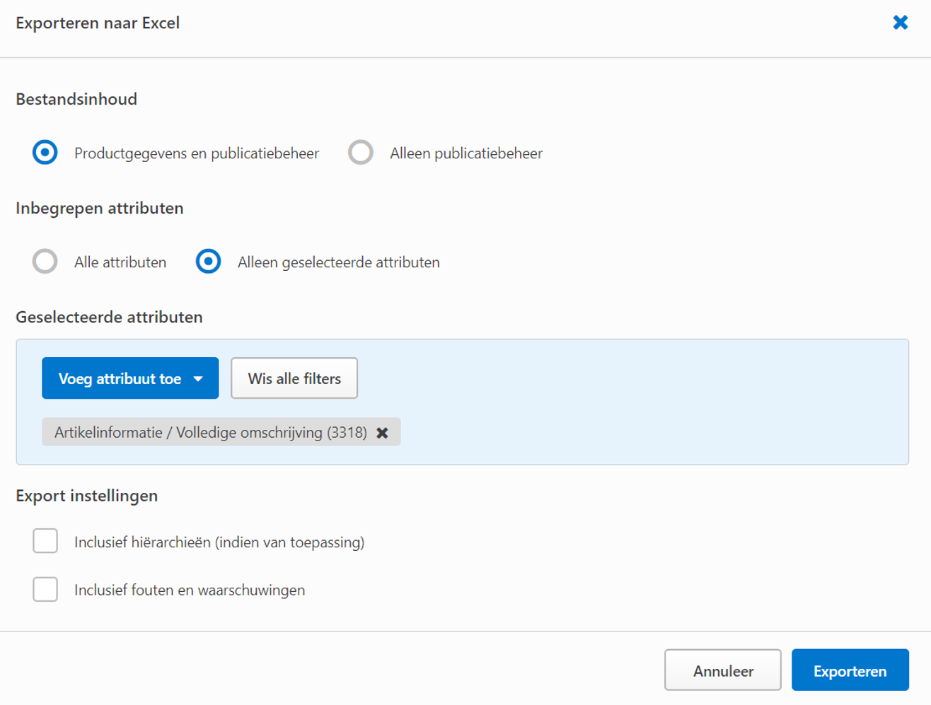Check Inclusief fouten en waarschuwingen
Screen dimensions: 931x705
click(x=45, y=589)
